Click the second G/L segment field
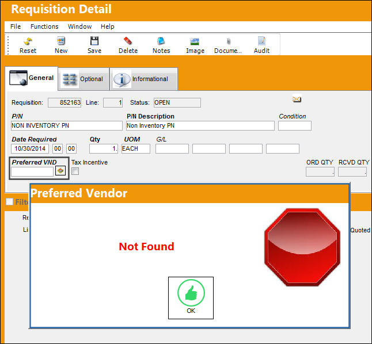 [x=209, y=148]
